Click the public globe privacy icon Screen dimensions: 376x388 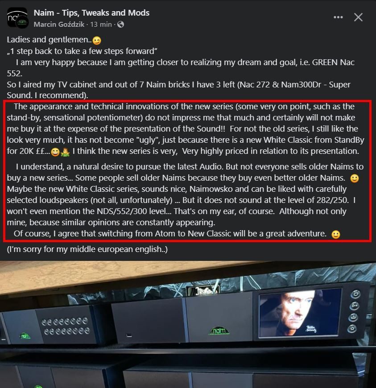[x=120, y=24]
